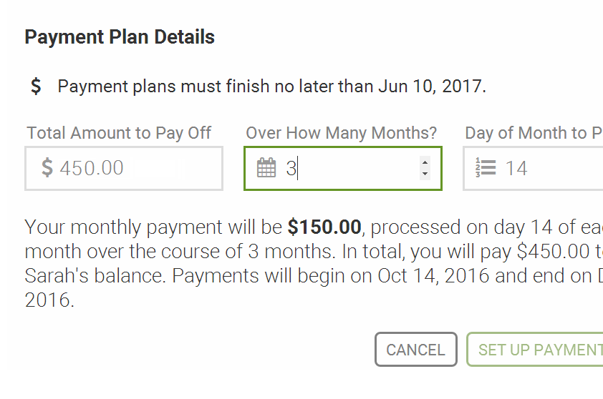Click the 'Payment plans must finish' notice text
The height and width of the screenshot is (399, 603).
[x=272, y=87]
